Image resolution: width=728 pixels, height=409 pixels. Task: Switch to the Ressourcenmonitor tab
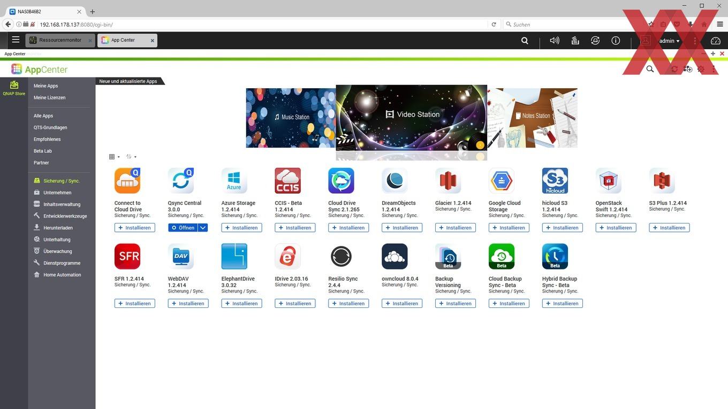tap(60, 40)
